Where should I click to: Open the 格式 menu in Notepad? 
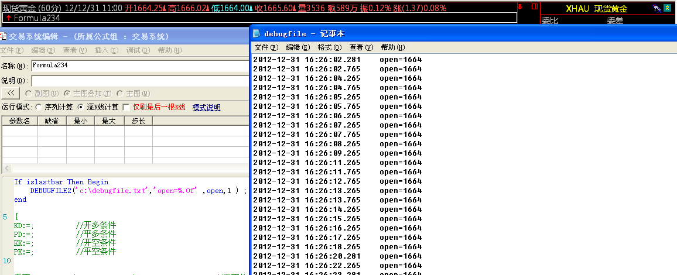click(329, 47)
